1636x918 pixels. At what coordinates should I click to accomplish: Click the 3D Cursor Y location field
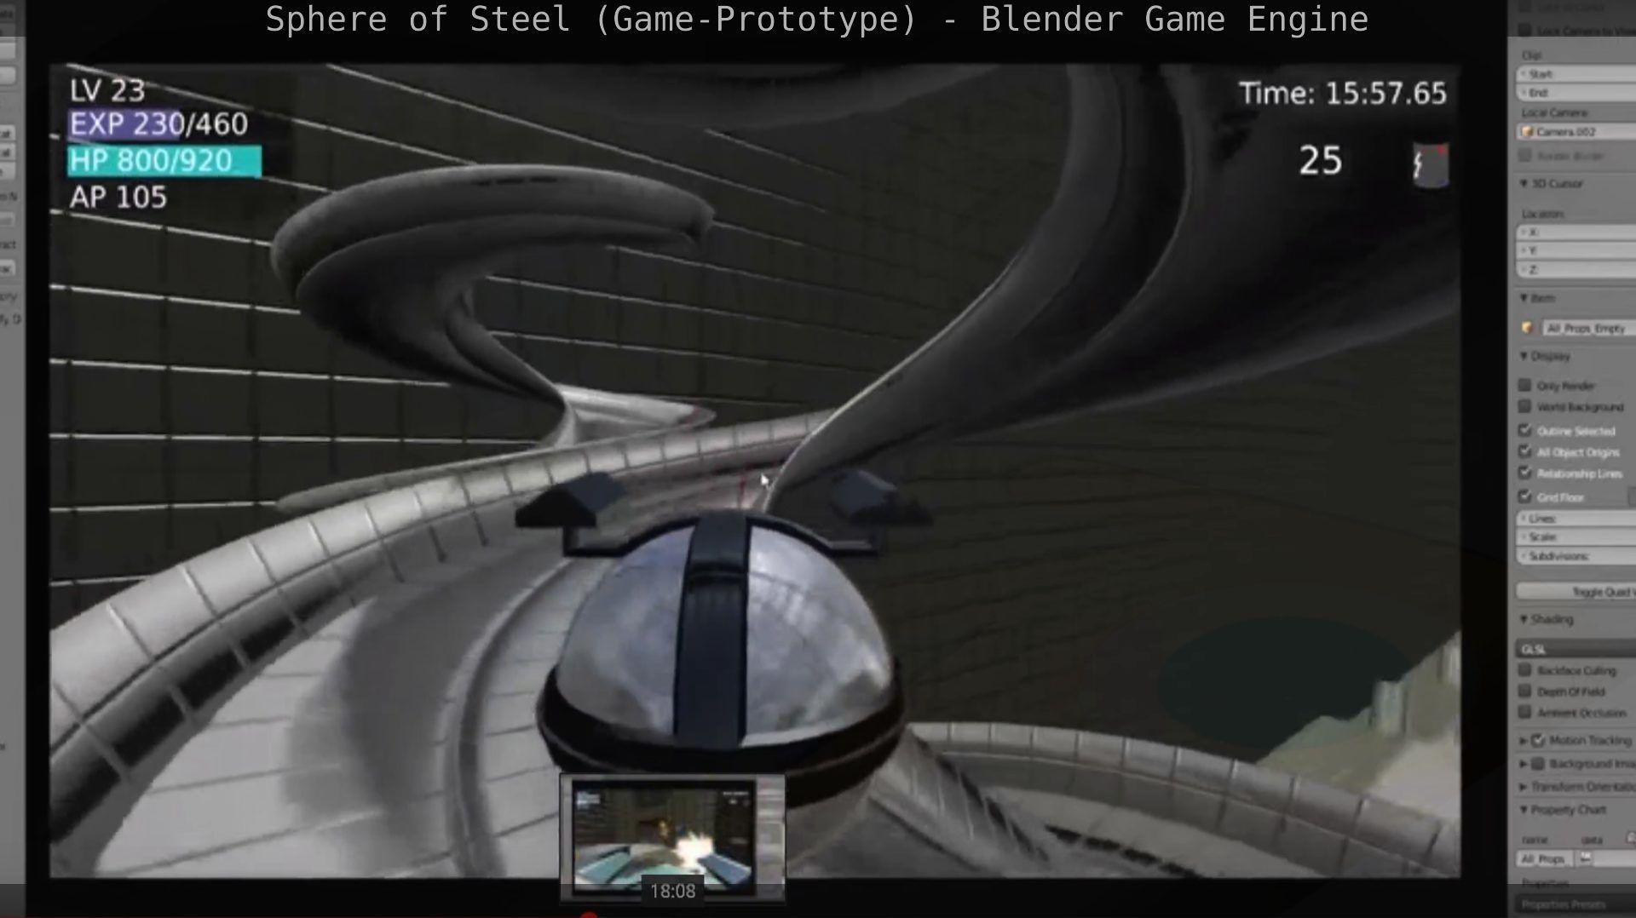(x=1577, y=251)
